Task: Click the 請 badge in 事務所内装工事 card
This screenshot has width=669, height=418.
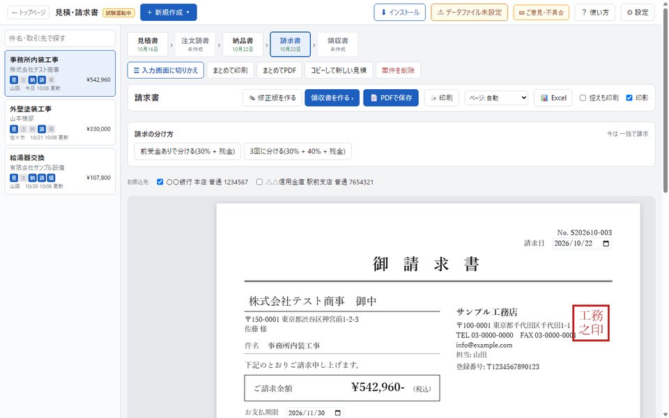Action: pyautogui.click(x=42, y=79)
